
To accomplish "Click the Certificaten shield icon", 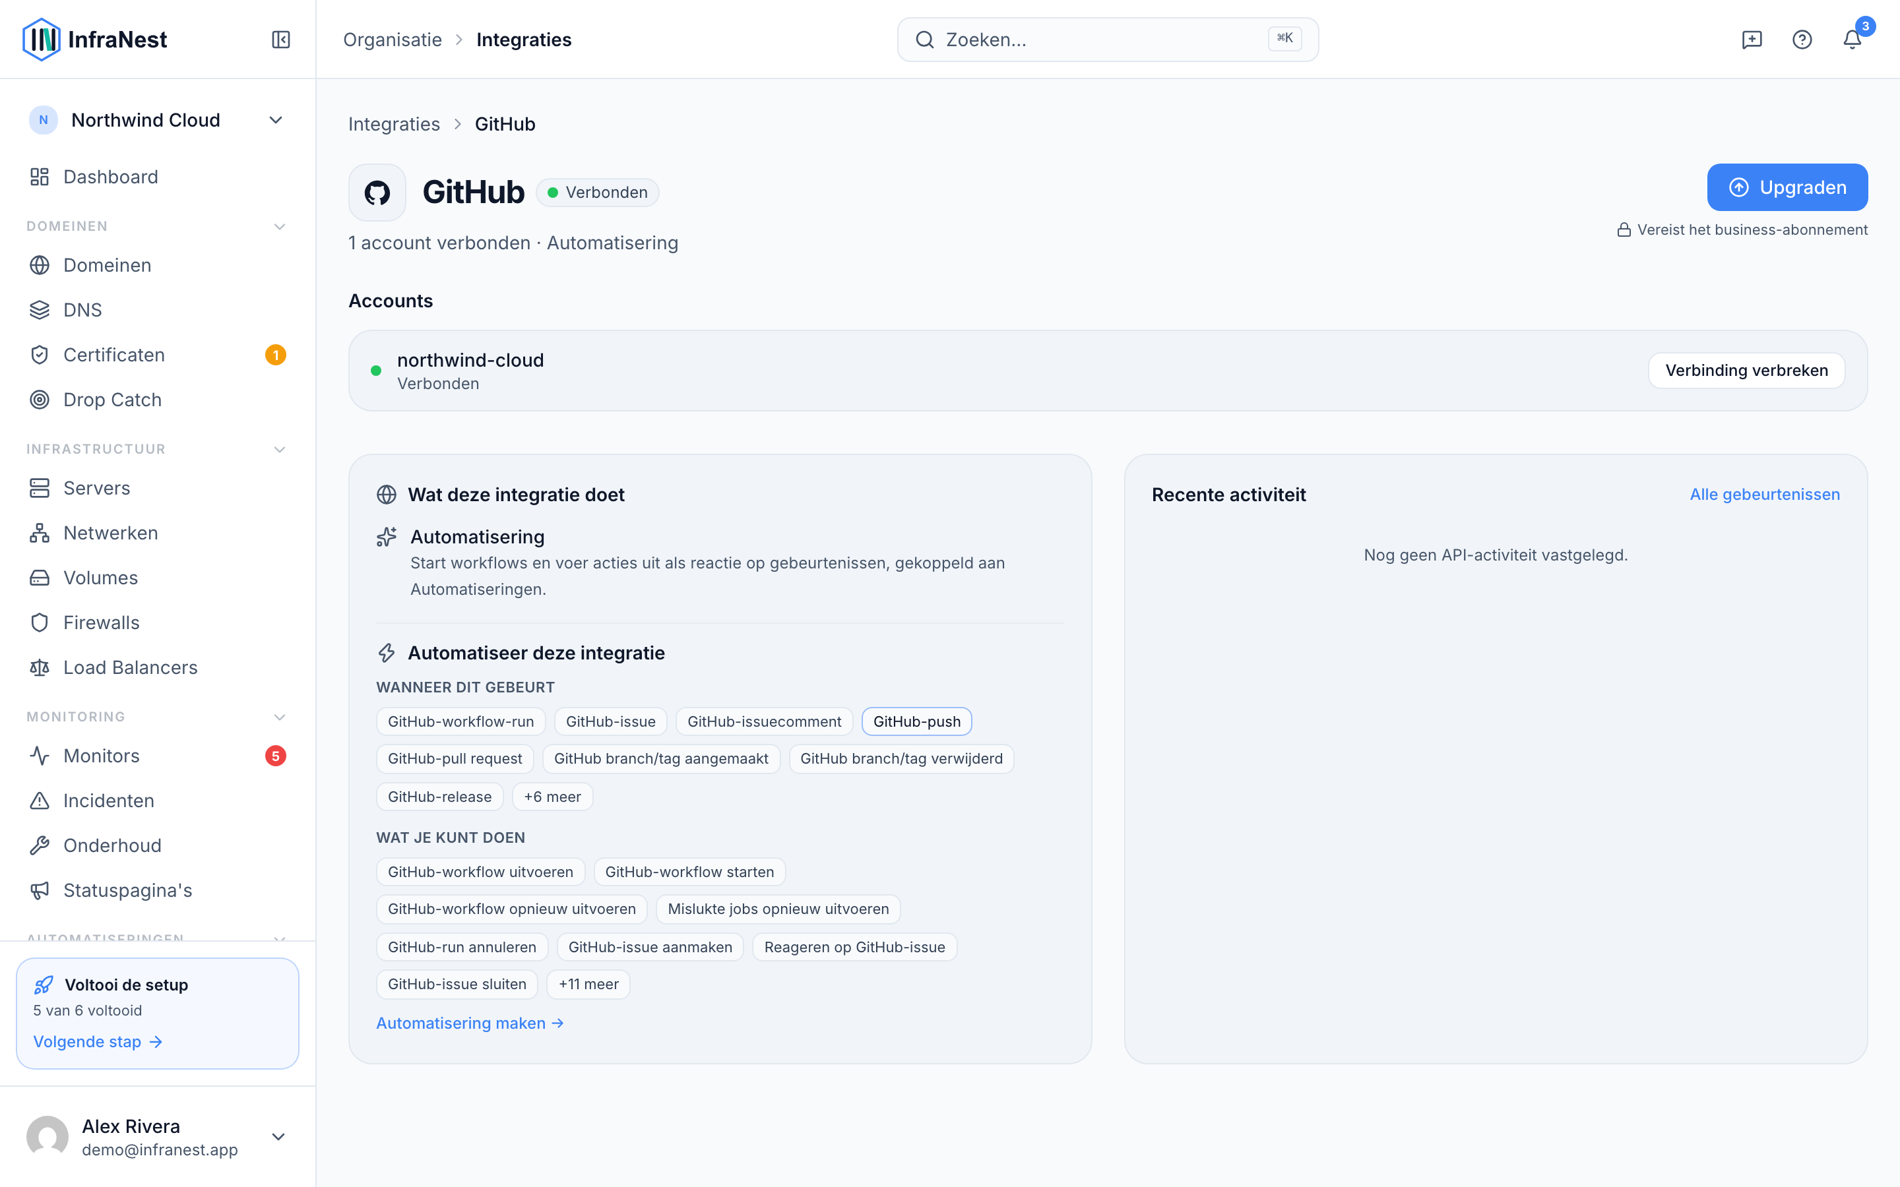I will click(40, 355).
